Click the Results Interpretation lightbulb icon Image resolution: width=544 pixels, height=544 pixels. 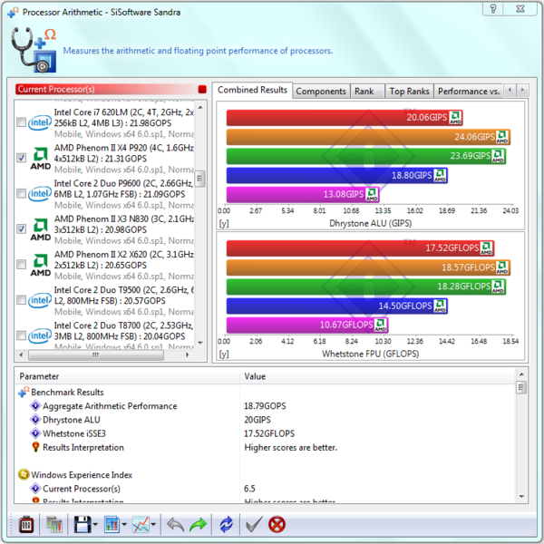35,447
